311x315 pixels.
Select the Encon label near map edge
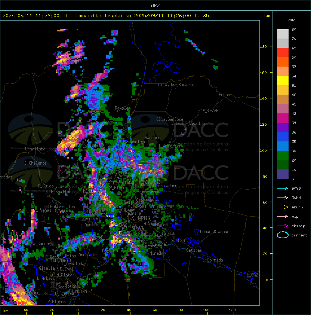pyautogui.click(x=225, y=95)
